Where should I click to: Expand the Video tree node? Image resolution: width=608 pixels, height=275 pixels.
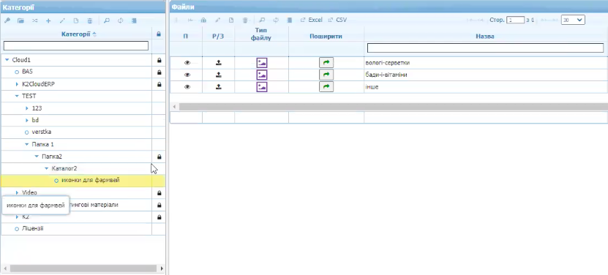click(x=17, y=192)
